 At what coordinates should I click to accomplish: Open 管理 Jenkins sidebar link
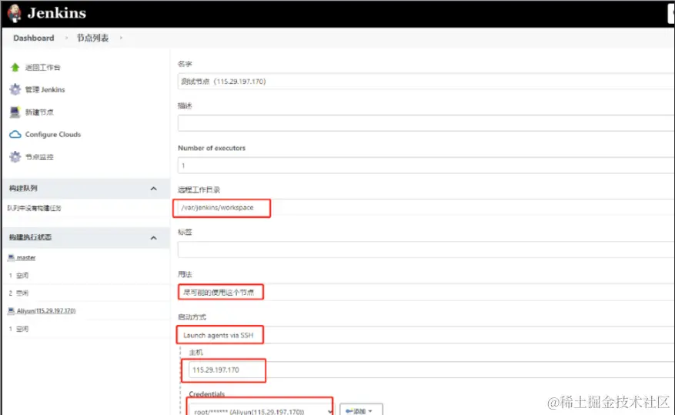click(45, 89)
